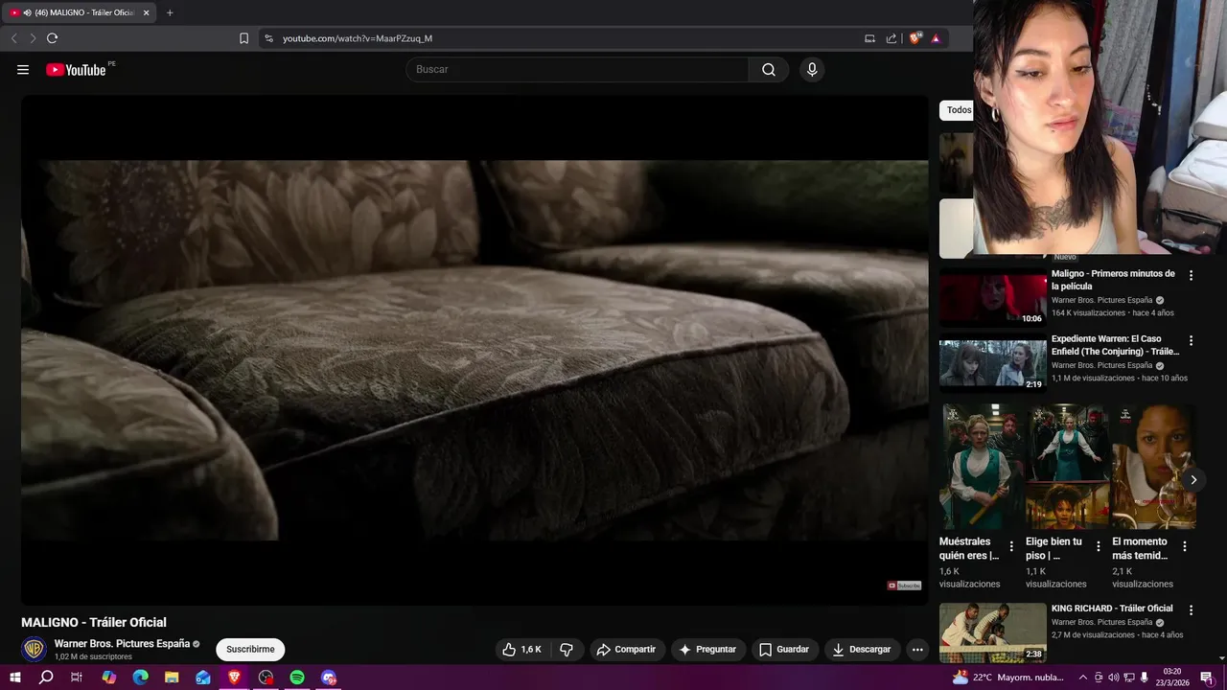Open File Explorer from the taskbar
Image resolution: width=1227 pixels, height=690 pixels.
tap(172, 678)
